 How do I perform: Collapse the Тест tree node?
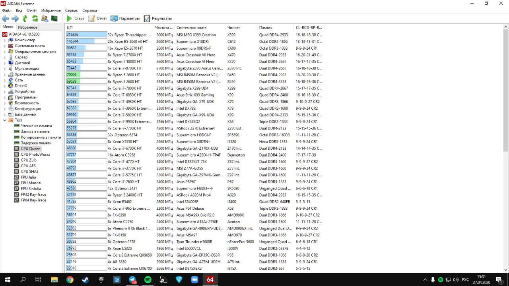pyautogui.click(x=4, y=120)
